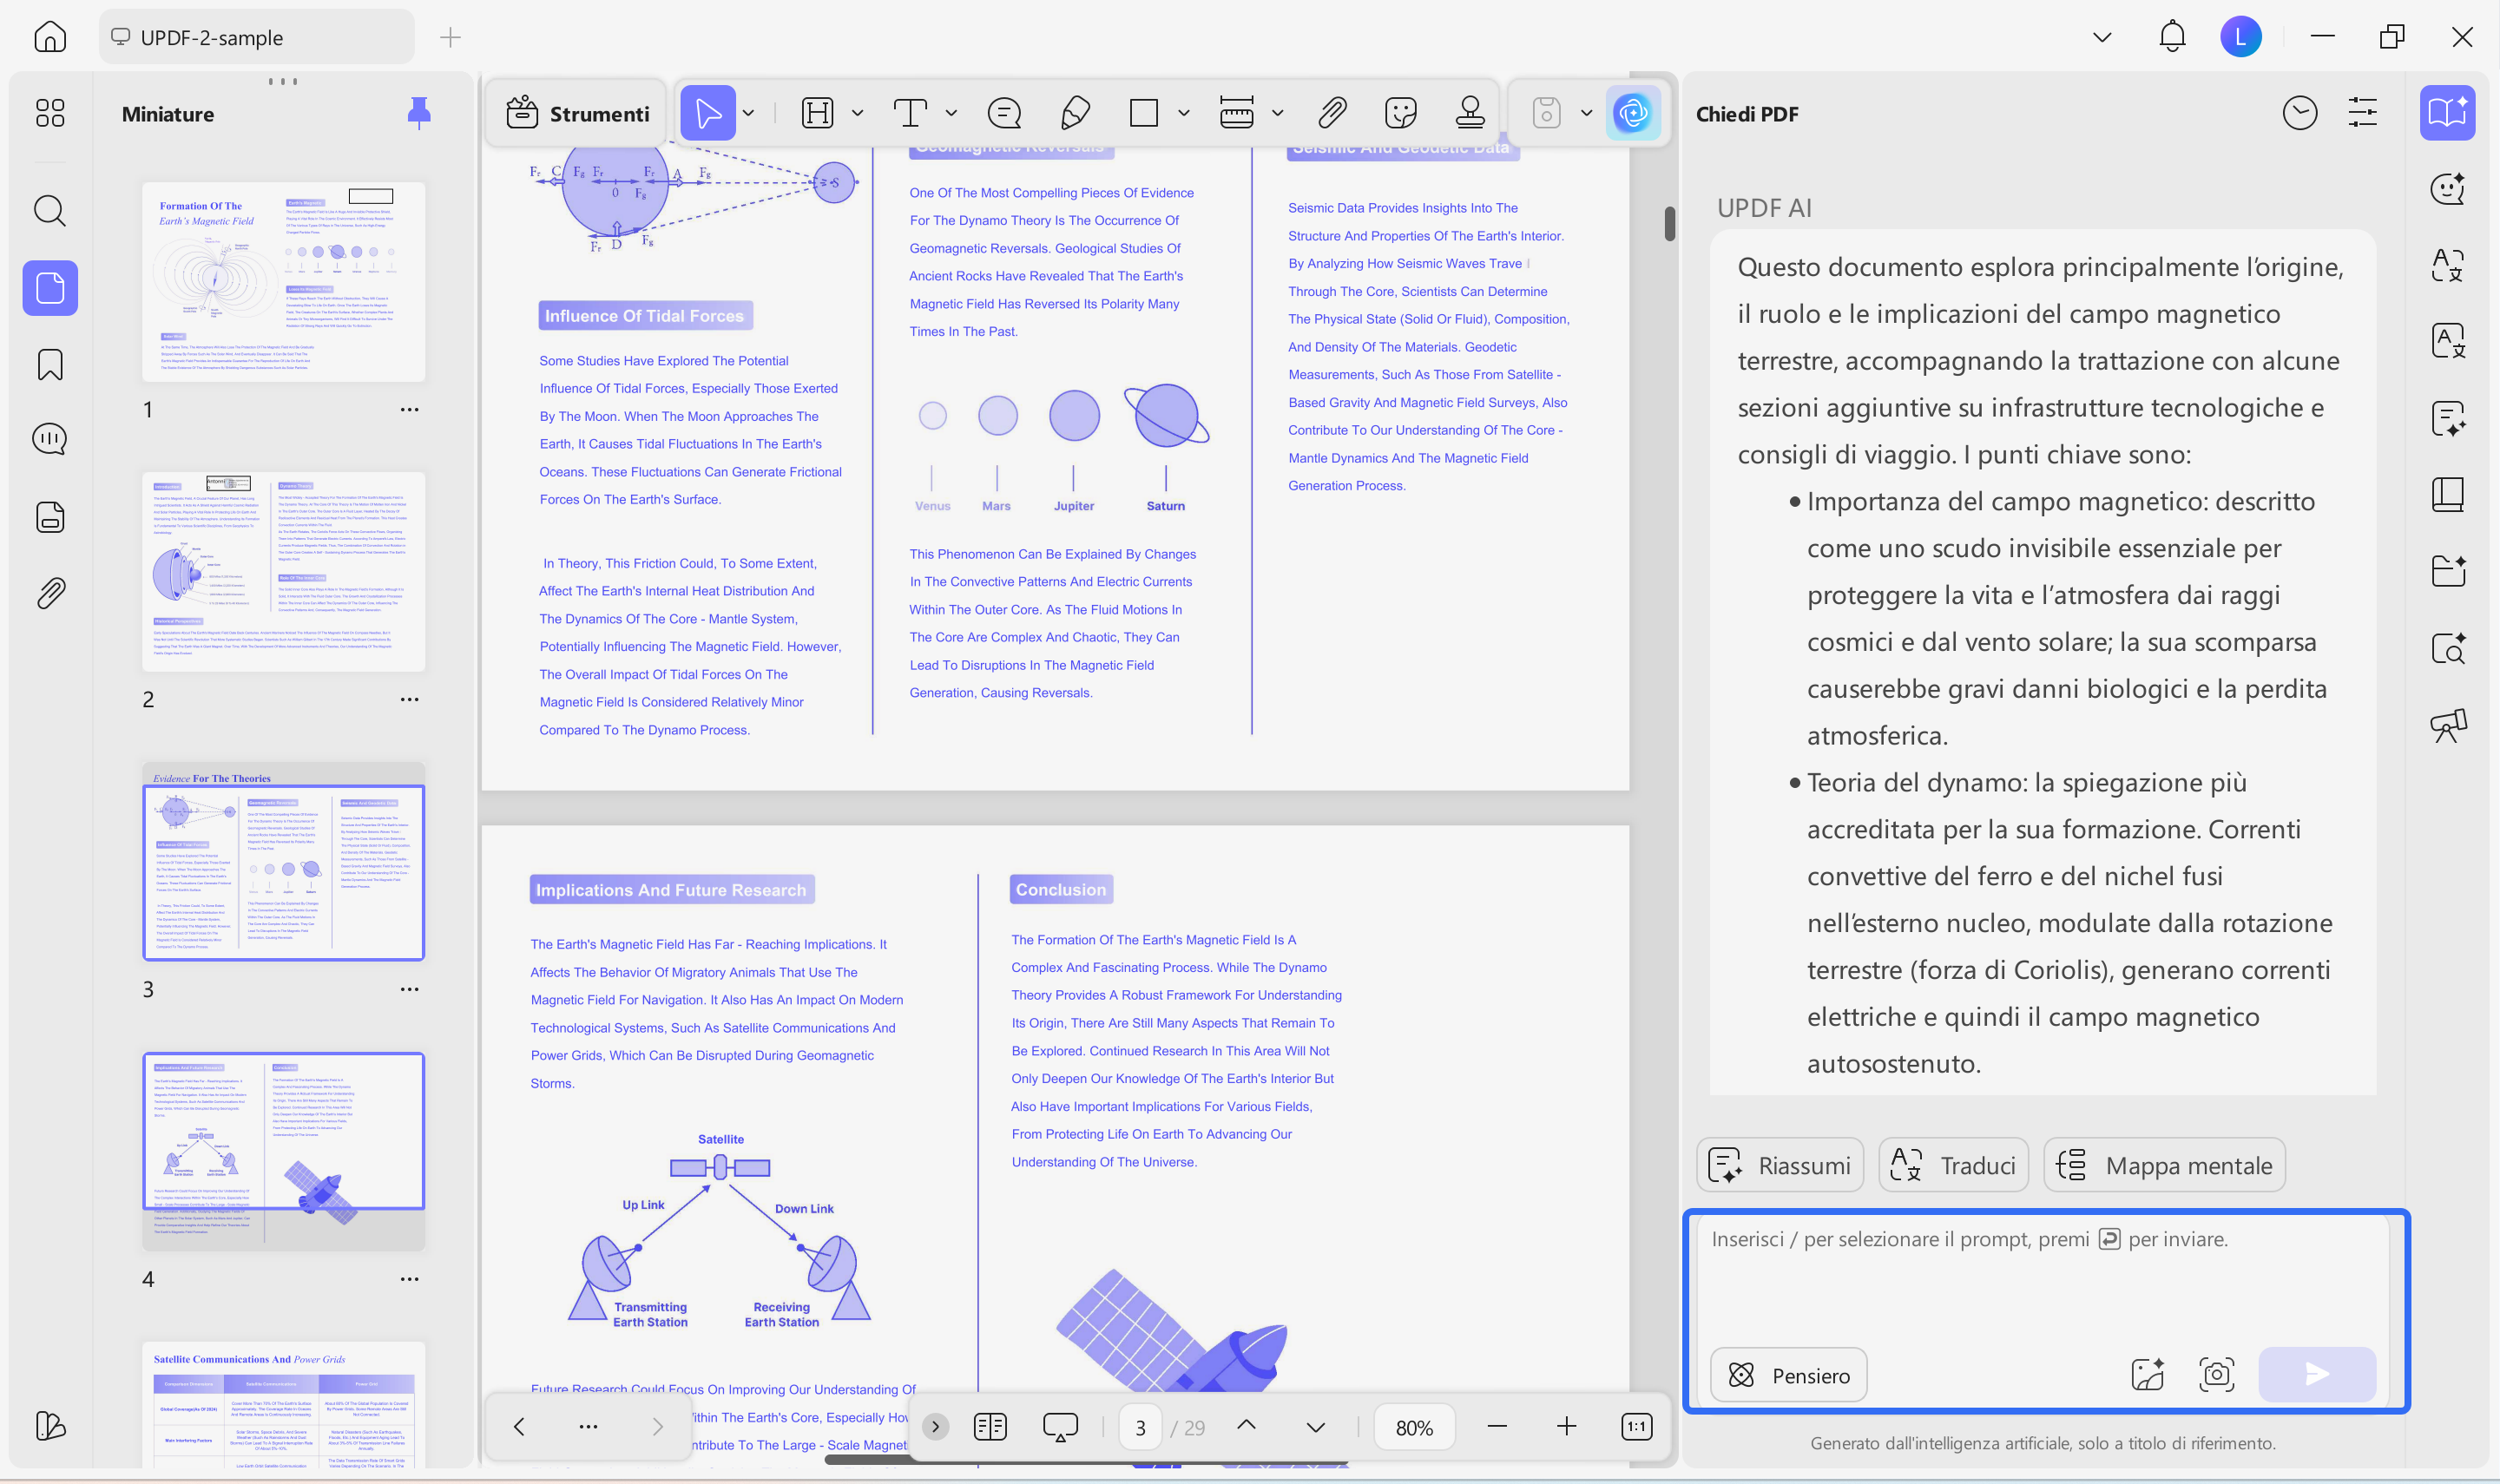Open options menu for page 1 thumbnail
The width and height of the screenshot is (2500, 1484).
click(x=409, y=409)
